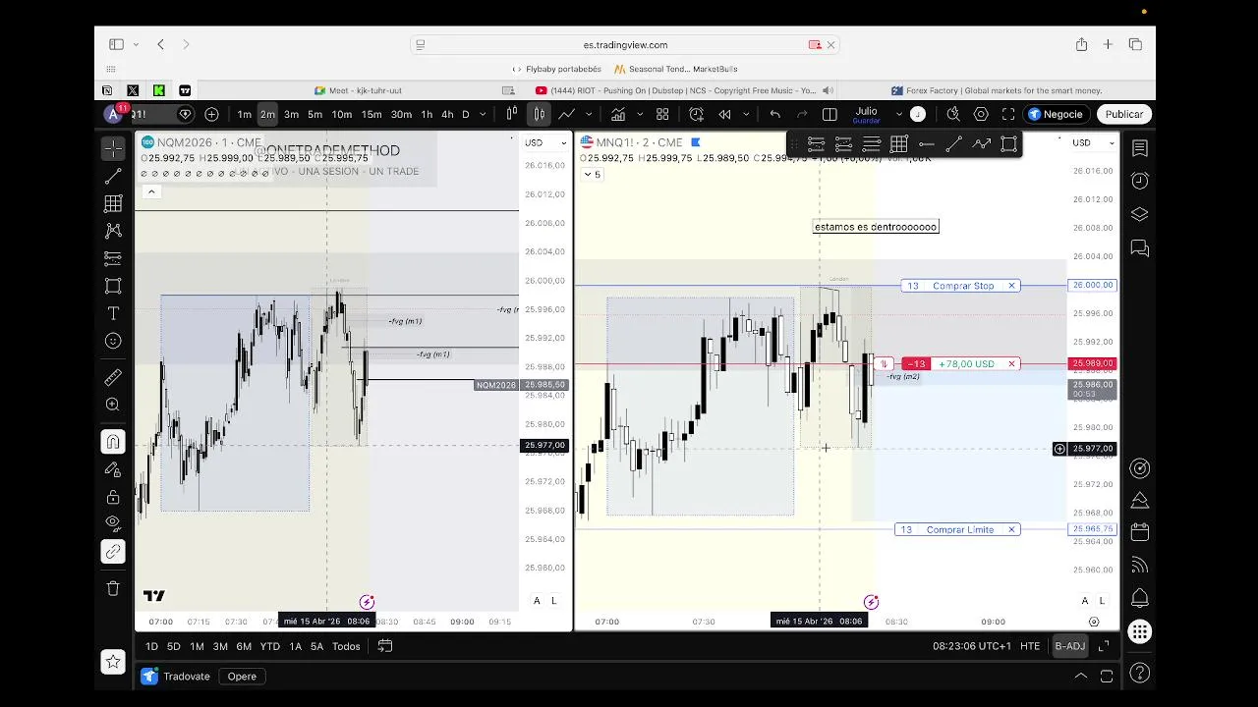Activate the zoom in tool
This screenshot has width=1258, height=707.
click(x=113, y=405)
